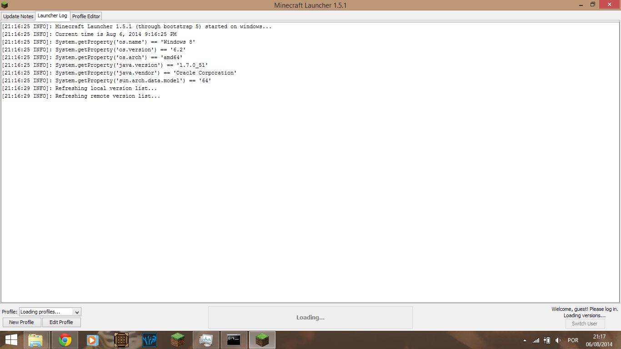Open the Profile Editor tab
Viewport: 621px width, 349px height.
86,16
